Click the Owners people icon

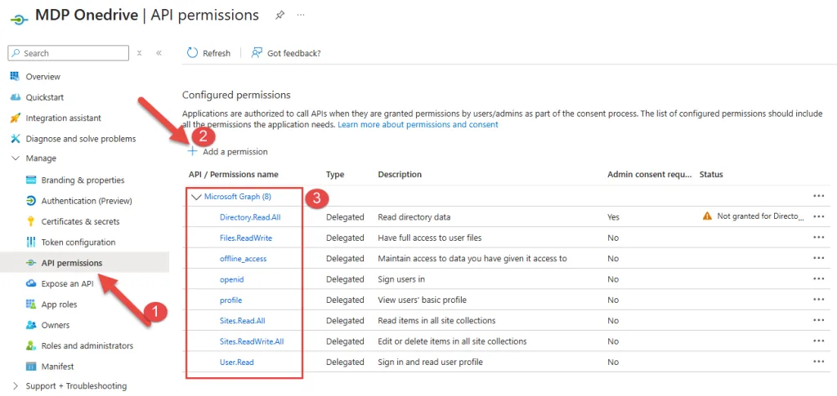pyautogui.click(x=31, y=325)
